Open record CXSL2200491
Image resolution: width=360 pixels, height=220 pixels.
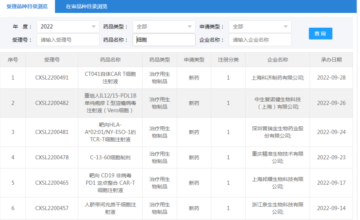pyautogui.click(x=52, y=78)
